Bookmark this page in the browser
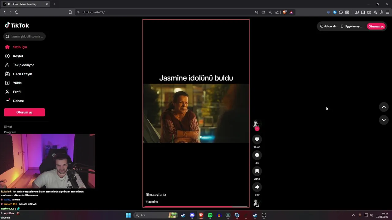The image size is (392, 220). click(x=70, y=12)
